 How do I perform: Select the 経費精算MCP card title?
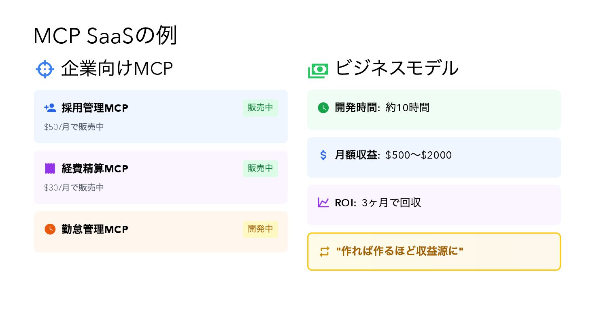pos(95,169)
